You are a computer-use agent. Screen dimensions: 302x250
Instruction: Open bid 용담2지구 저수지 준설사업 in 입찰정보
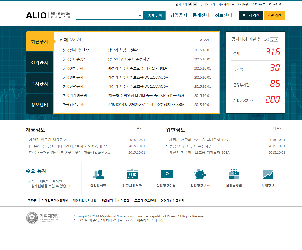(x=191, y=146)
